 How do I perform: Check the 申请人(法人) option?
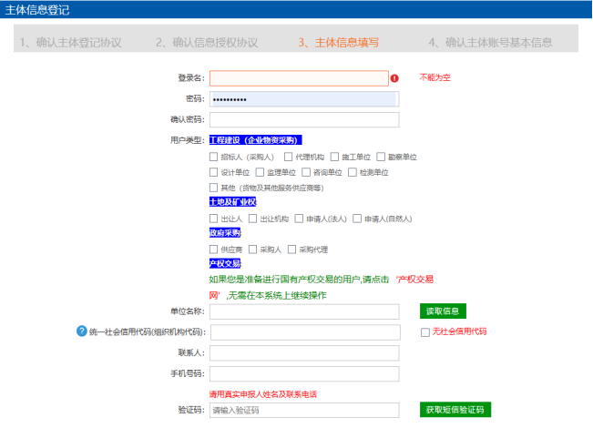(299, 219)
